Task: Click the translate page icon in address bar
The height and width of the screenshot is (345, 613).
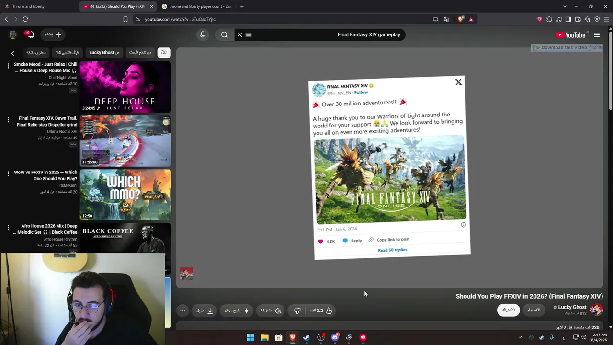Action: tap(446, 19)
